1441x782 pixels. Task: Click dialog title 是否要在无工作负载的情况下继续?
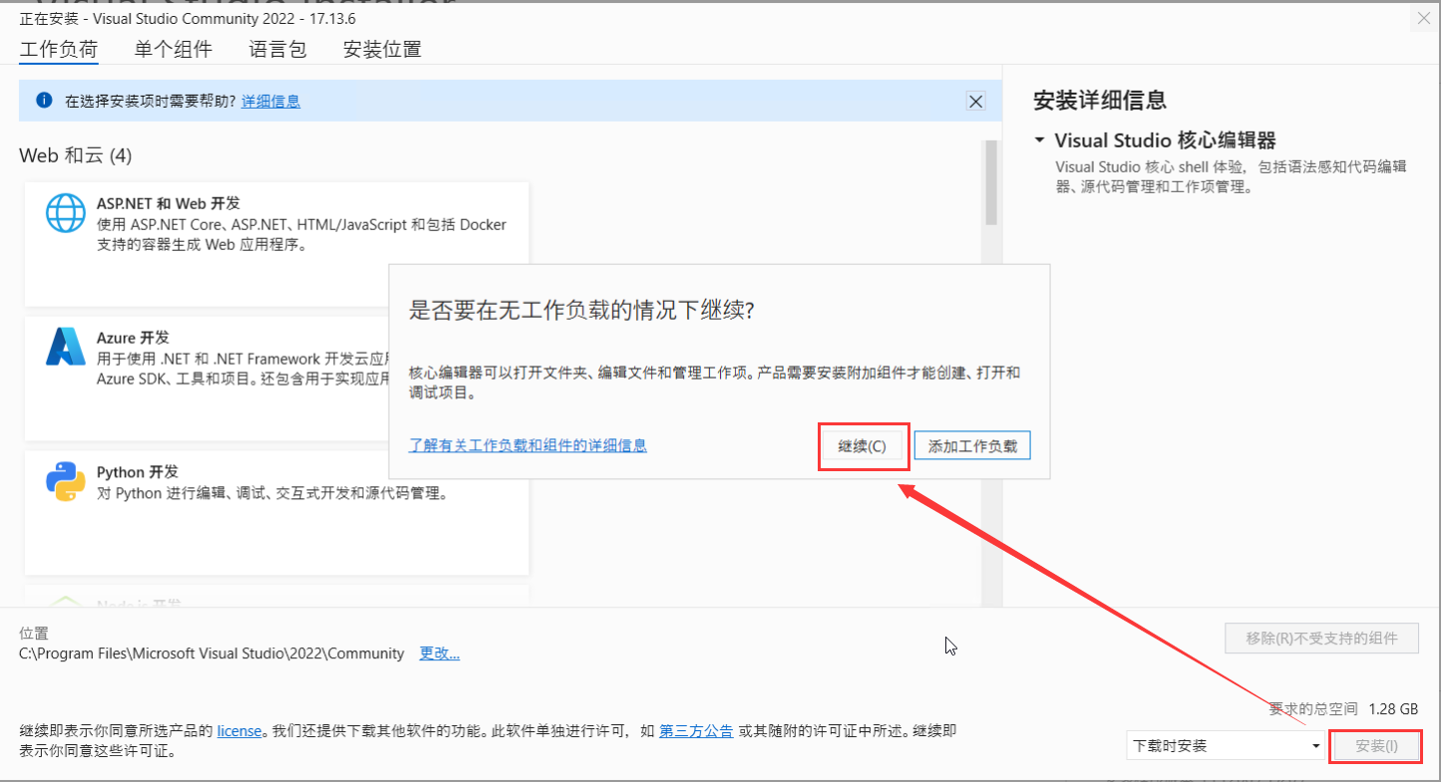[581, 310]
